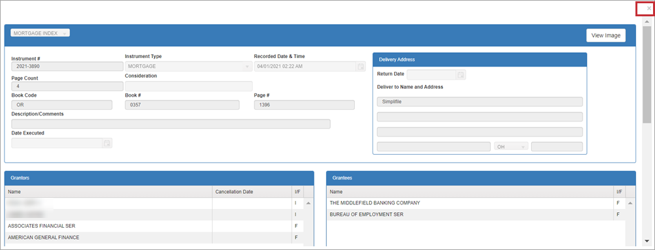Click page scrollbar down arrow
The image size is (655, 250).
pyautogui.click(x=647, y=242)
